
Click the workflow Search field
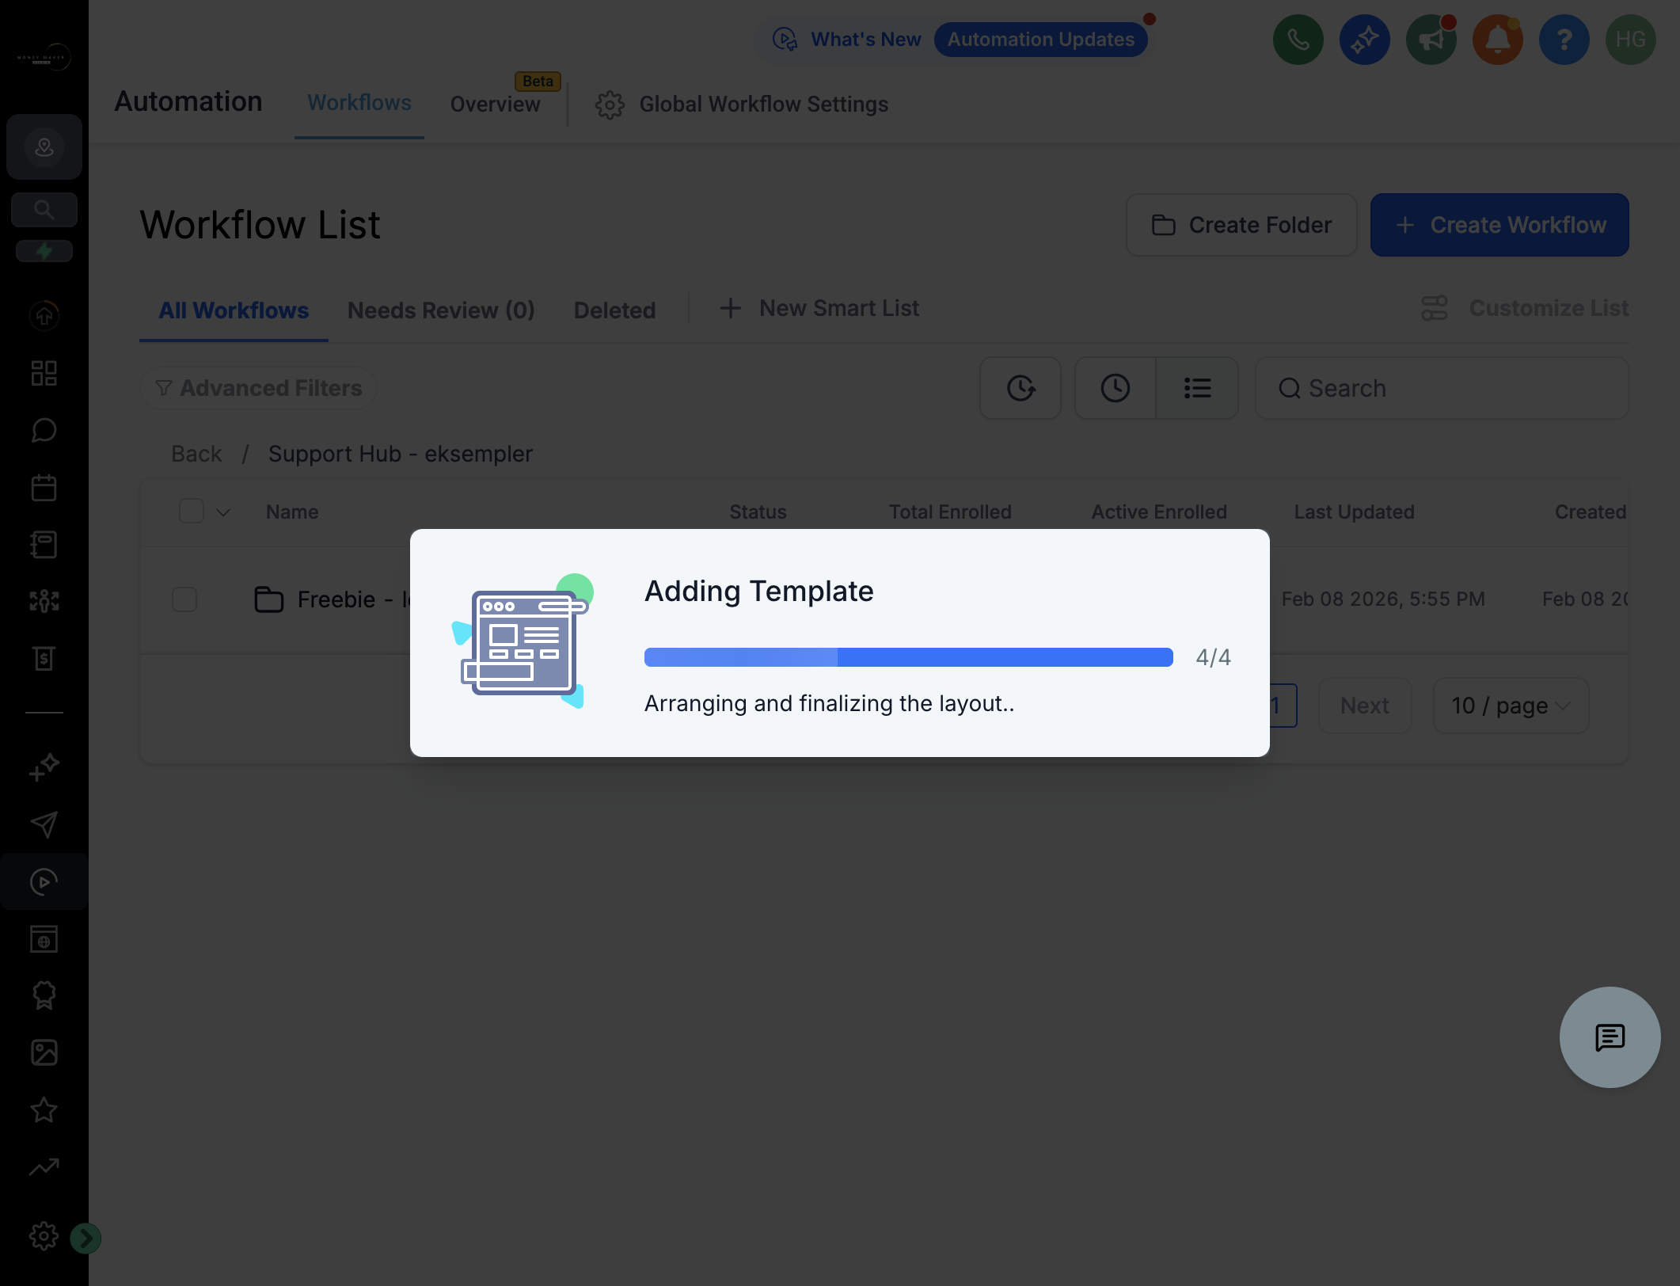coord(1442,388)
